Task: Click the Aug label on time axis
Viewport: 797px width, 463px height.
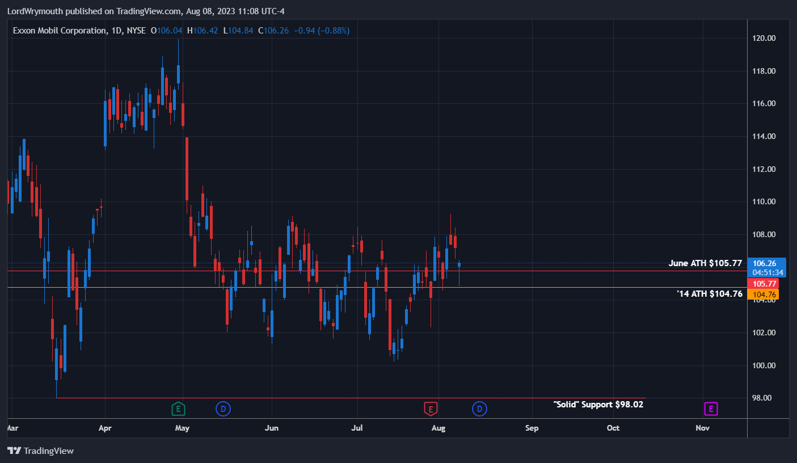Action: (x=438, y=428)
